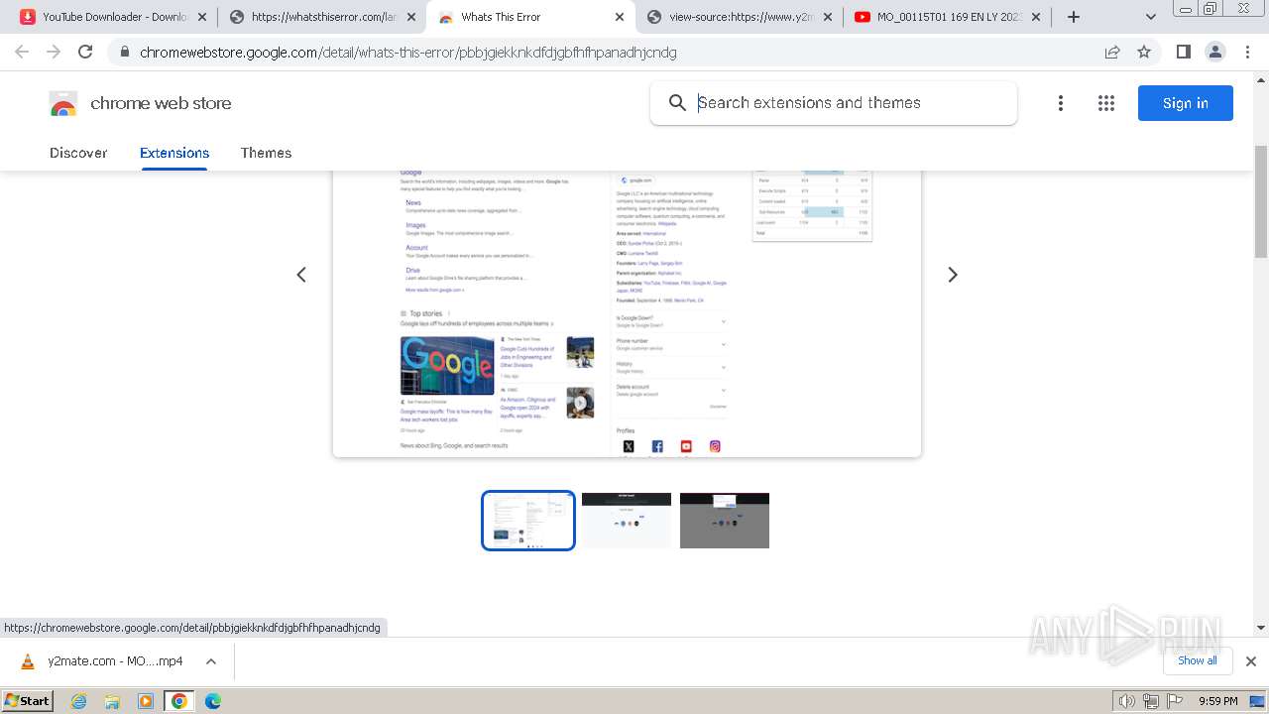Show next screenshot in carousel
Viewport: 1269px width, 714px height.
point(953,275)
